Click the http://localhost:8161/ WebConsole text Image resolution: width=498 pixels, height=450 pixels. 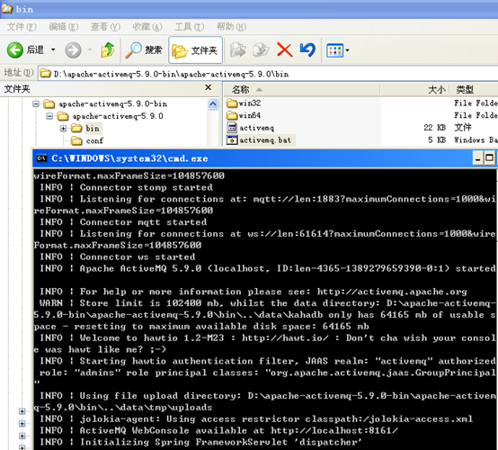pyautogui.click(x=334, y=430)
